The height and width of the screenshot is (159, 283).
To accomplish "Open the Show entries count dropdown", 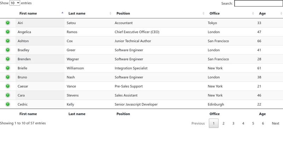I will (15, 3).
